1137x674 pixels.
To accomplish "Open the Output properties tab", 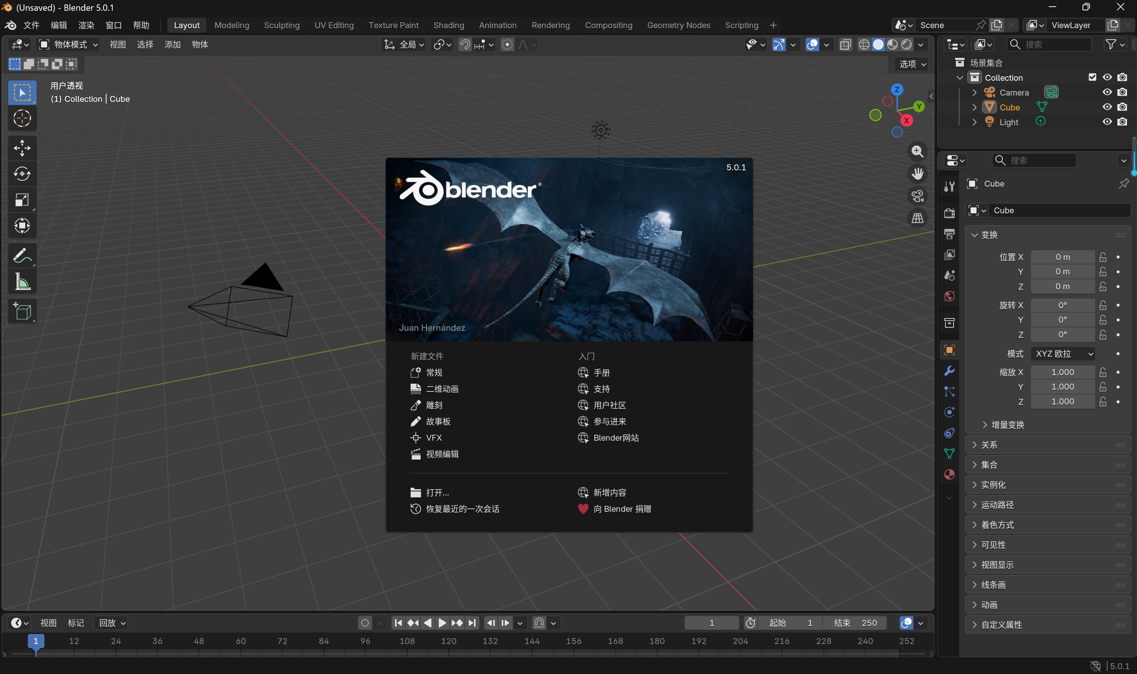I will pos(949,234).
